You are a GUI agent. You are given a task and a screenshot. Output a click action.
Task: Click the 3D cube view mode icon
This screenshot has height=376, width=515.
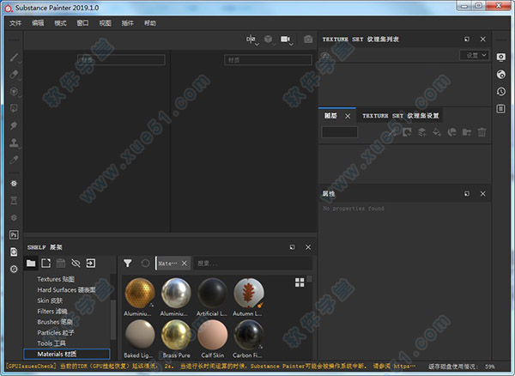[x=268, y=39]
